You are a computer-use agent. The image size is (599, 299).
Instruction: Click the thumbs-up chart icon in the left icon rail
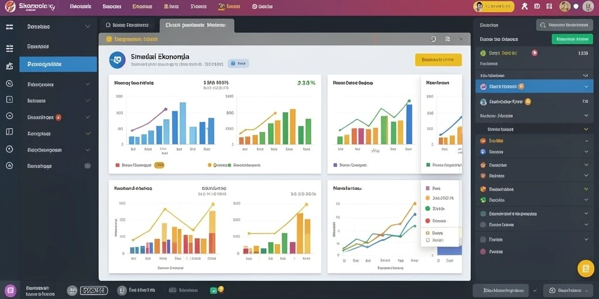point(9,65)
